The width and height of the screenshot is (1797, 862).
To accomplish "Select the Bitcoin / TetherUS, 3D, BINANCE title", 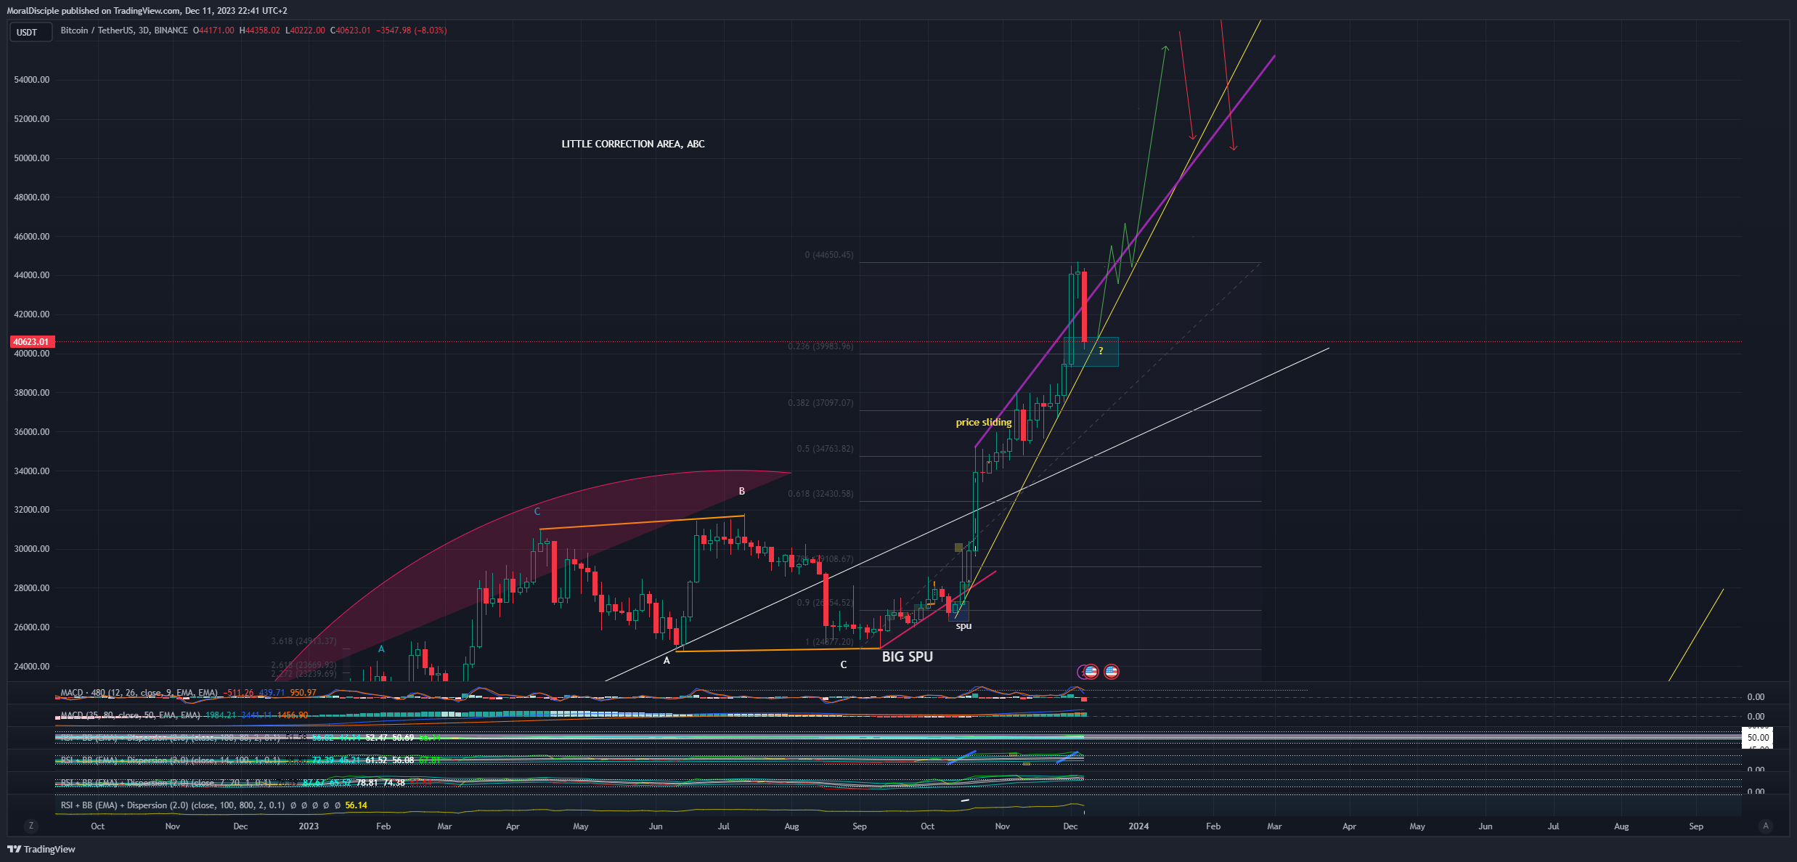I will point(124,31).
